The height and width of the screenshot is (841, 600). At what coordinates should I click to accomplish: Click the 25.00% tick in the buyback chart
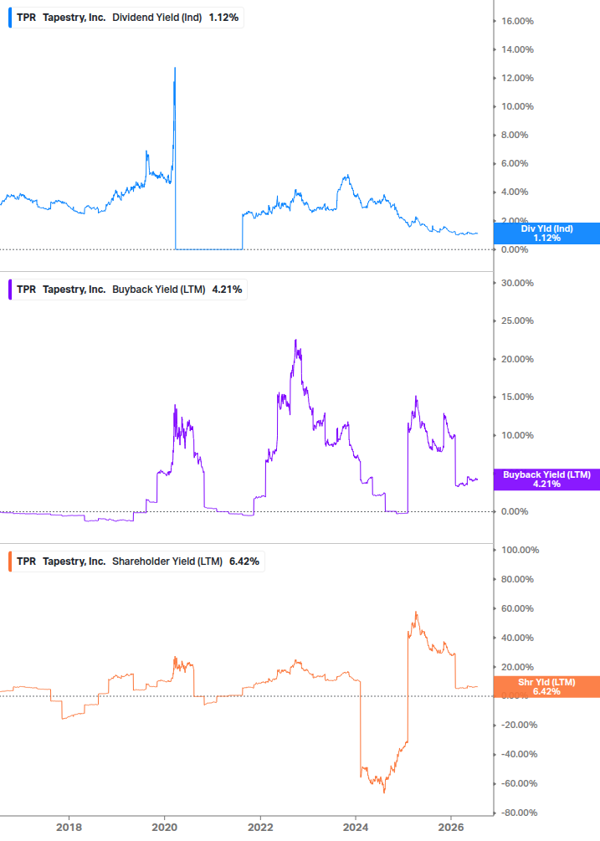[517, 321]
